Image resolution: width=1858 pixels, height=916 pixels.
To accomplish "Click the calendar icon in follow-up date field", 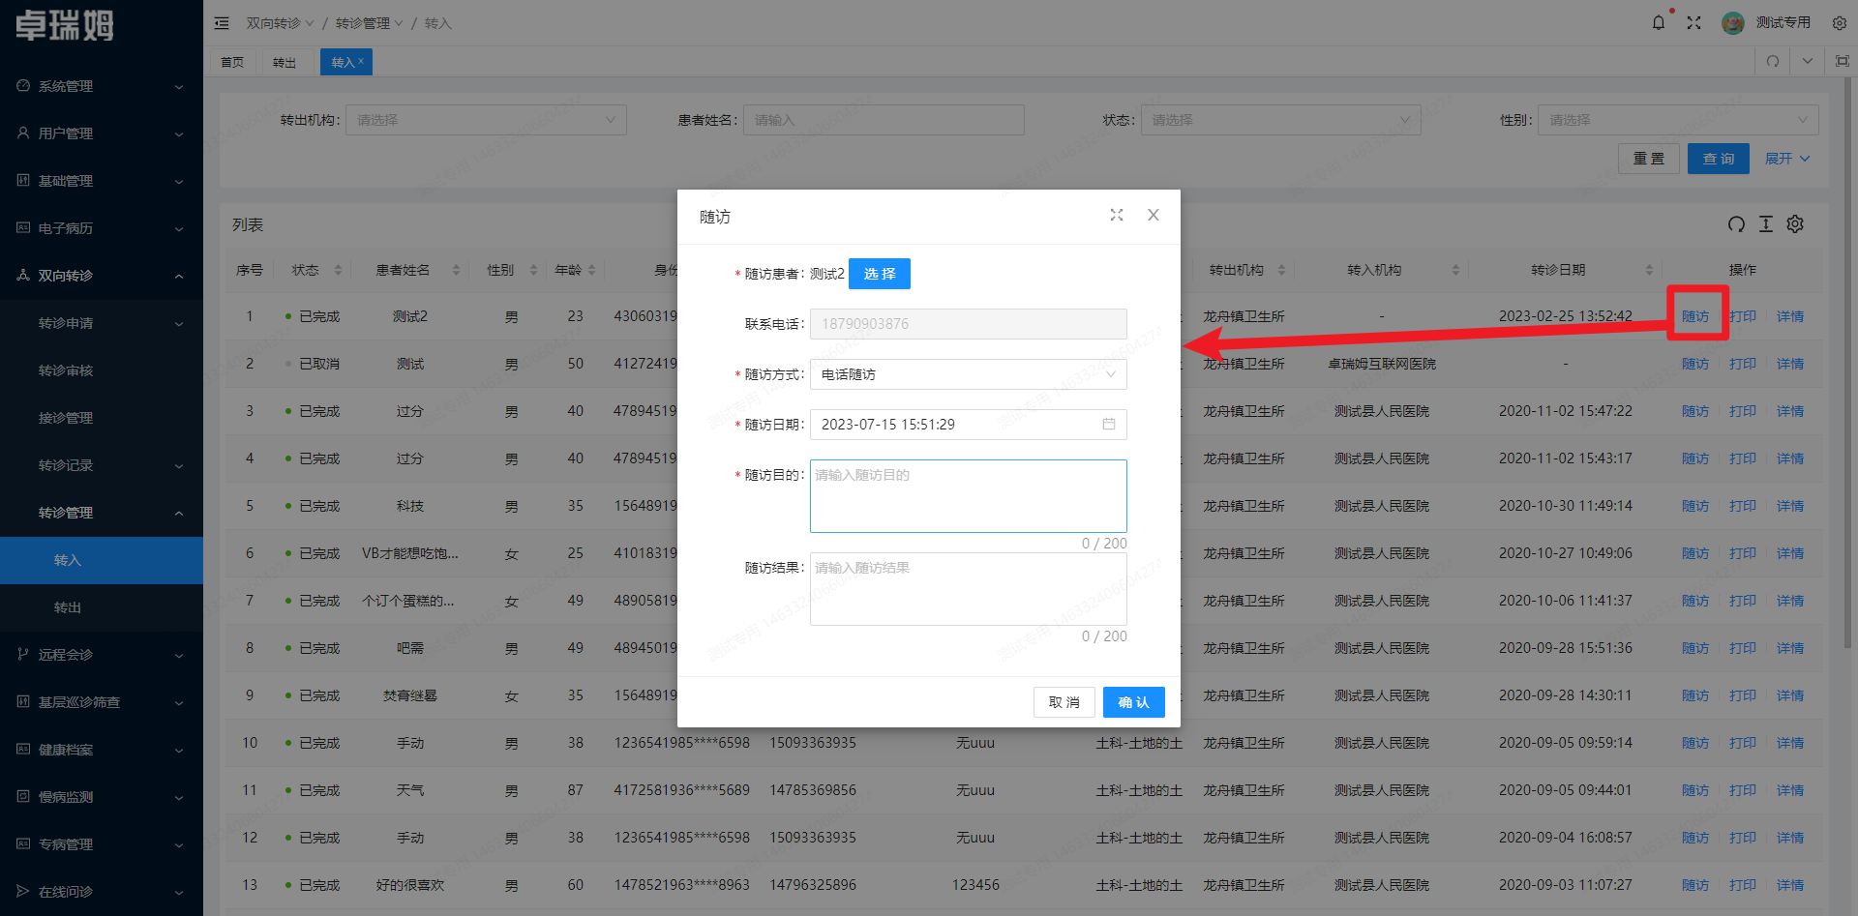I will coord(1109,425).
